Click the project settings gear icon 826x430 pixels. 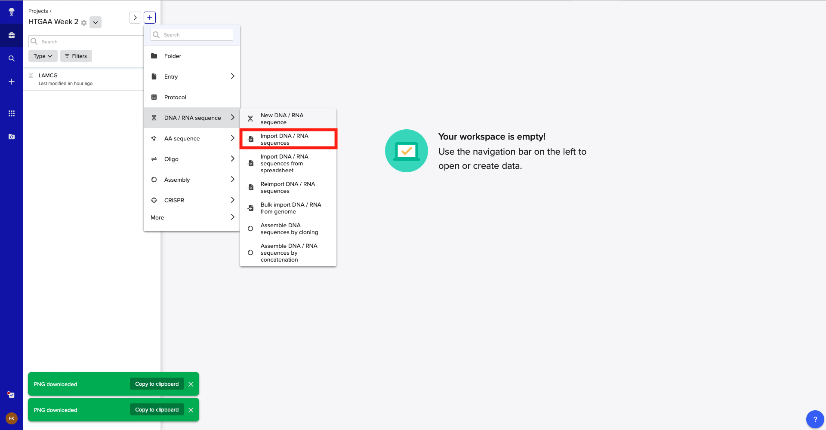pyautogui.click(x=84, y=23)
